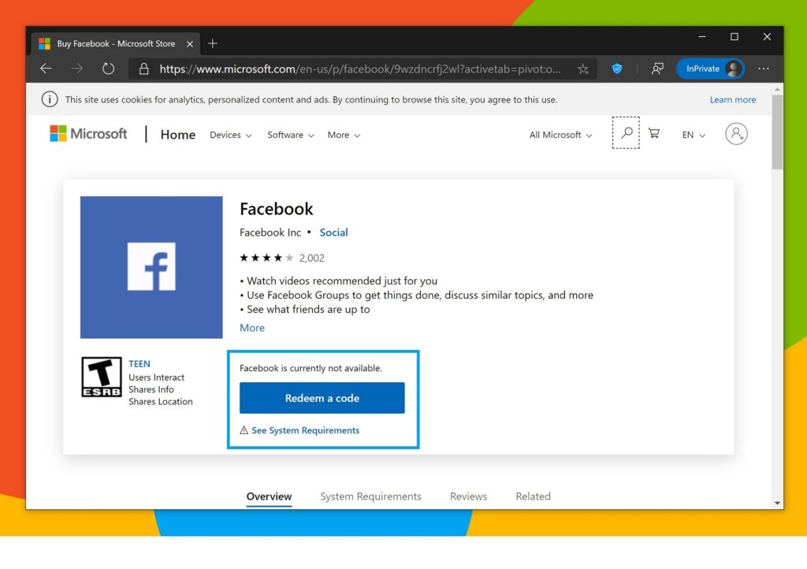Close the browser window
807x569 pixels.
coord(767,37)
